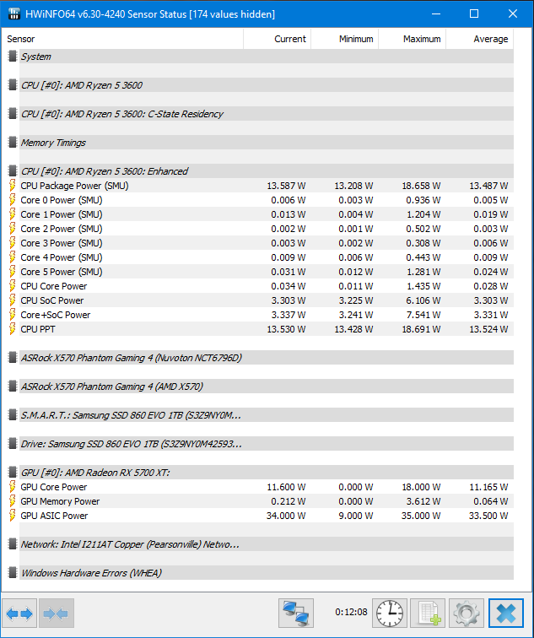Click lightning icon beside CPU PPT
Image resolution: width=534 pixels, height=638 pixels.
coord(13,329)
